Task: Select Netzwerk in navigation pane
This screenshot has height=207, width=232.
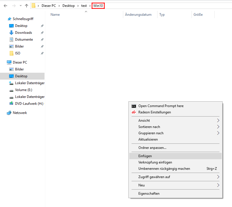Action: pos(20,113)
